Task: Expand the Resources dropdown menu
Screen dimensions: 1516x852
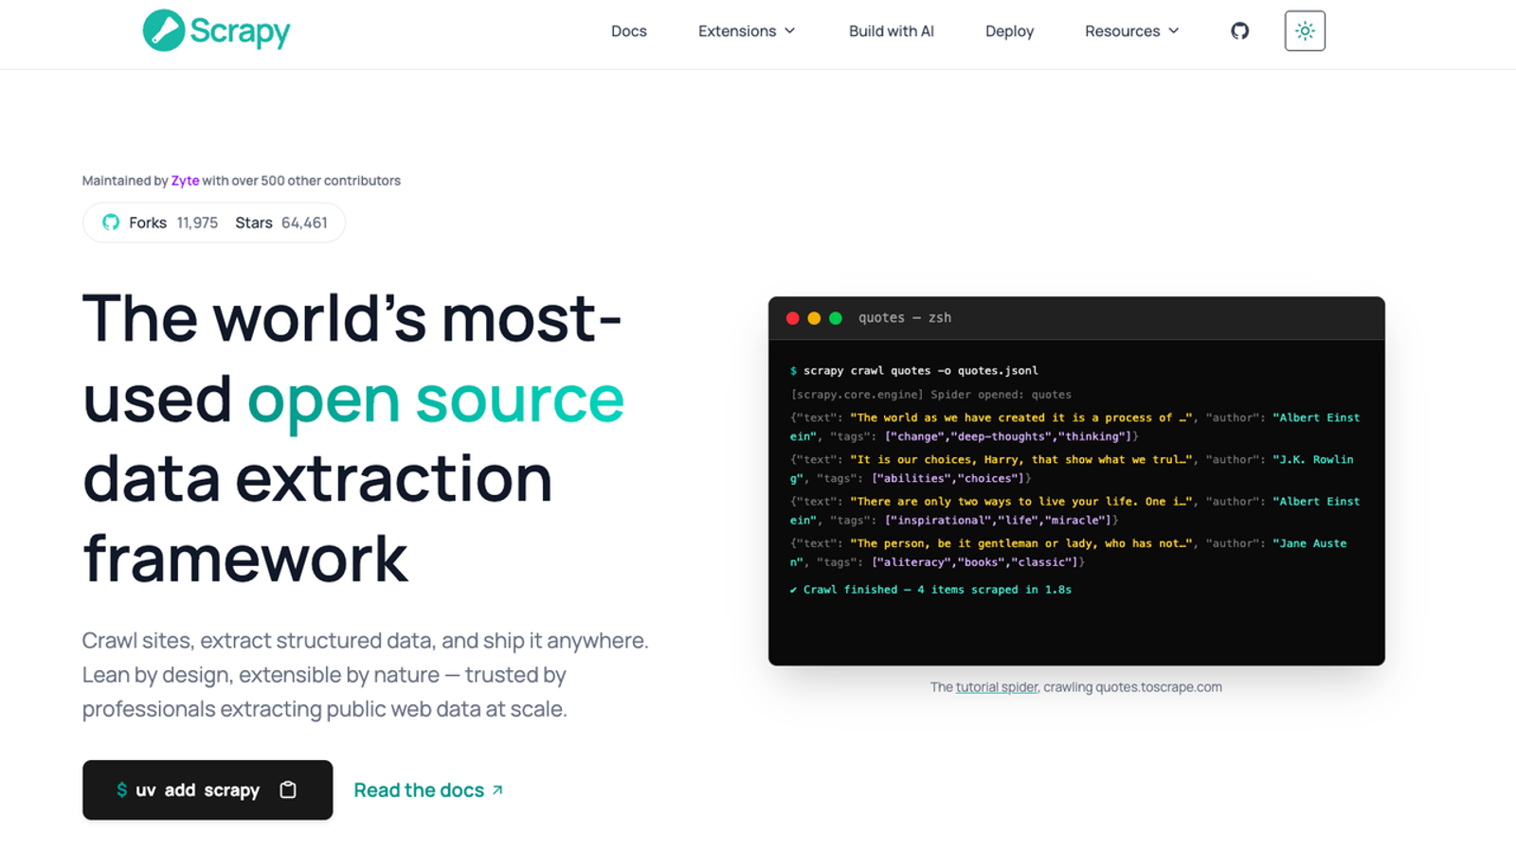Action: [1132, 31]
